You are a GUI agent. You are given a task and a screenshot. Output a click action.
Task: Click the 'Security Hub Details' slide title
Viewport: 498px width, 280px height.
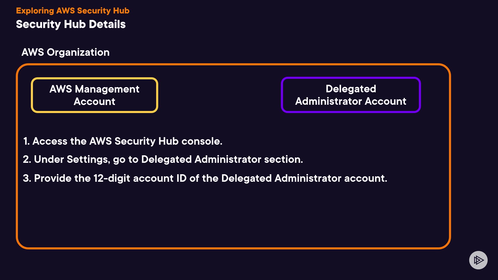click(71, 24)
